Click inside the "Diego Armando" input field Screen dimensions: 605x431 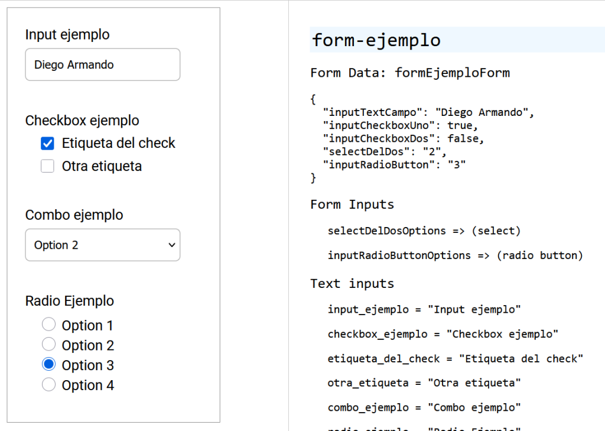102,64
